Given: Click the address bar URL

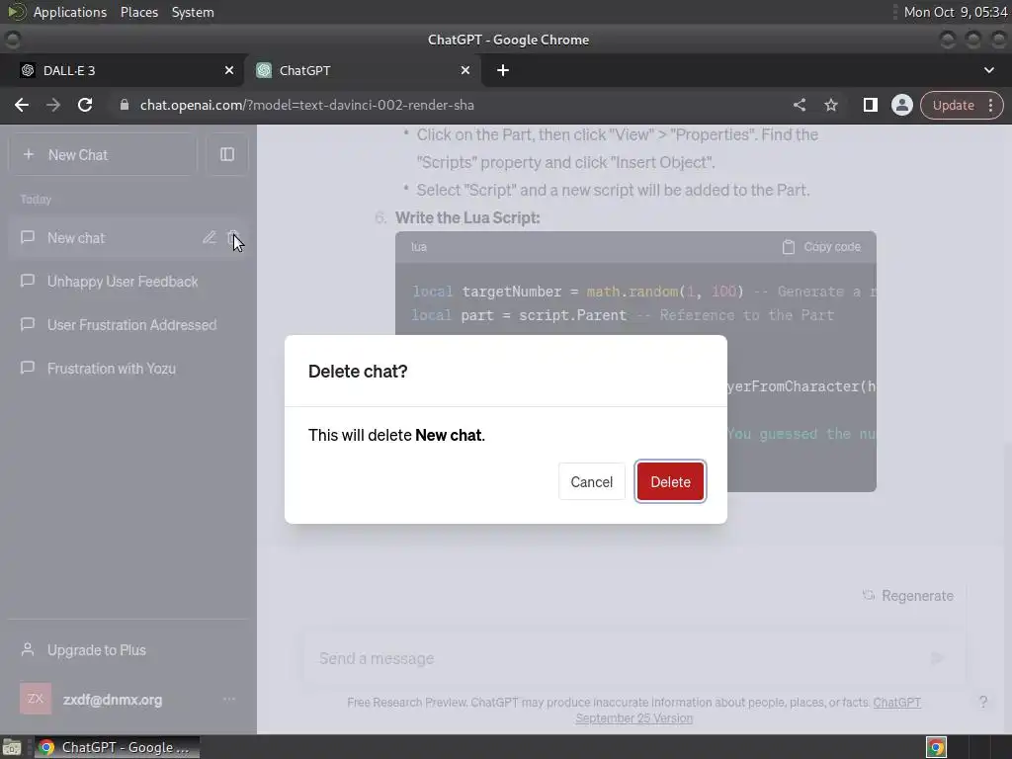Looking at the screenshot, I should [307, 105].
